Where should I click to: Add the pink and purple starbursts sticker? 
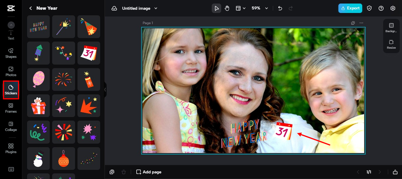pos(89,132)
